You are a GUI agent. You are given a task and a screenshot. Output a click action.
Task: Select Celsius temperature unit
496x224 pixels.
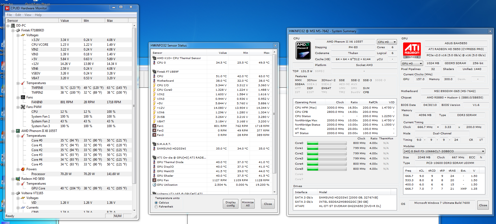point(156,203)
